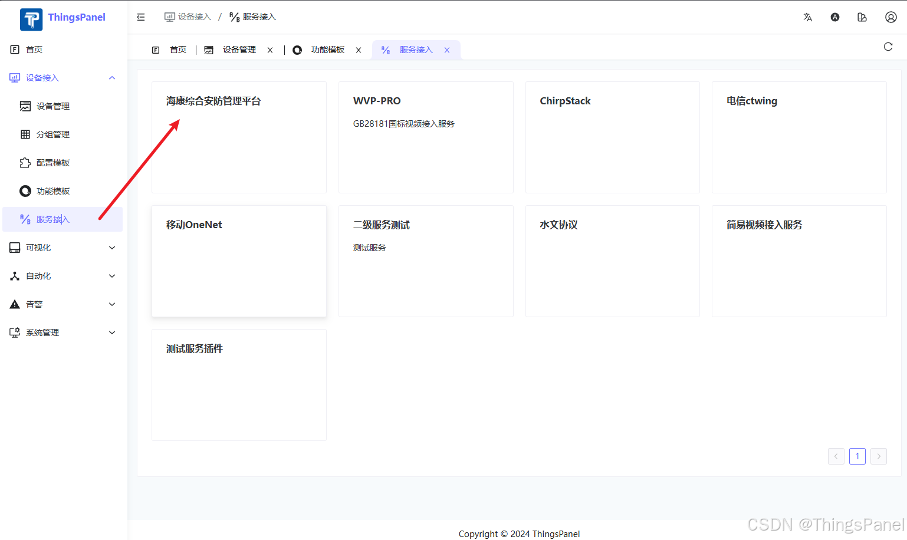Viewport: 907px width, 540px height.
Task: Open the ChirpStack service card
Action: tap(613, 137)
